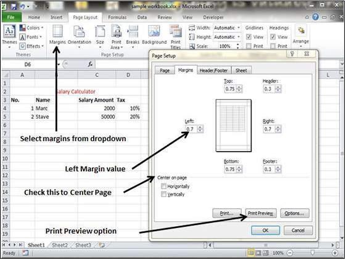Toggle Gridlines Print checkbox
This screenshot has height=260, width=346.
point(249,46)
